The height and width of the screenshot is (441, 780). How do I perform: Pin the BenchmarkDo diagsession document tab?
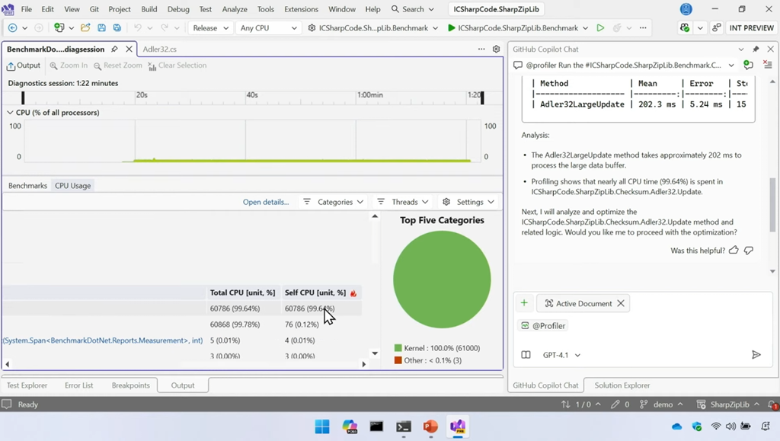click(x=114, y=50)
